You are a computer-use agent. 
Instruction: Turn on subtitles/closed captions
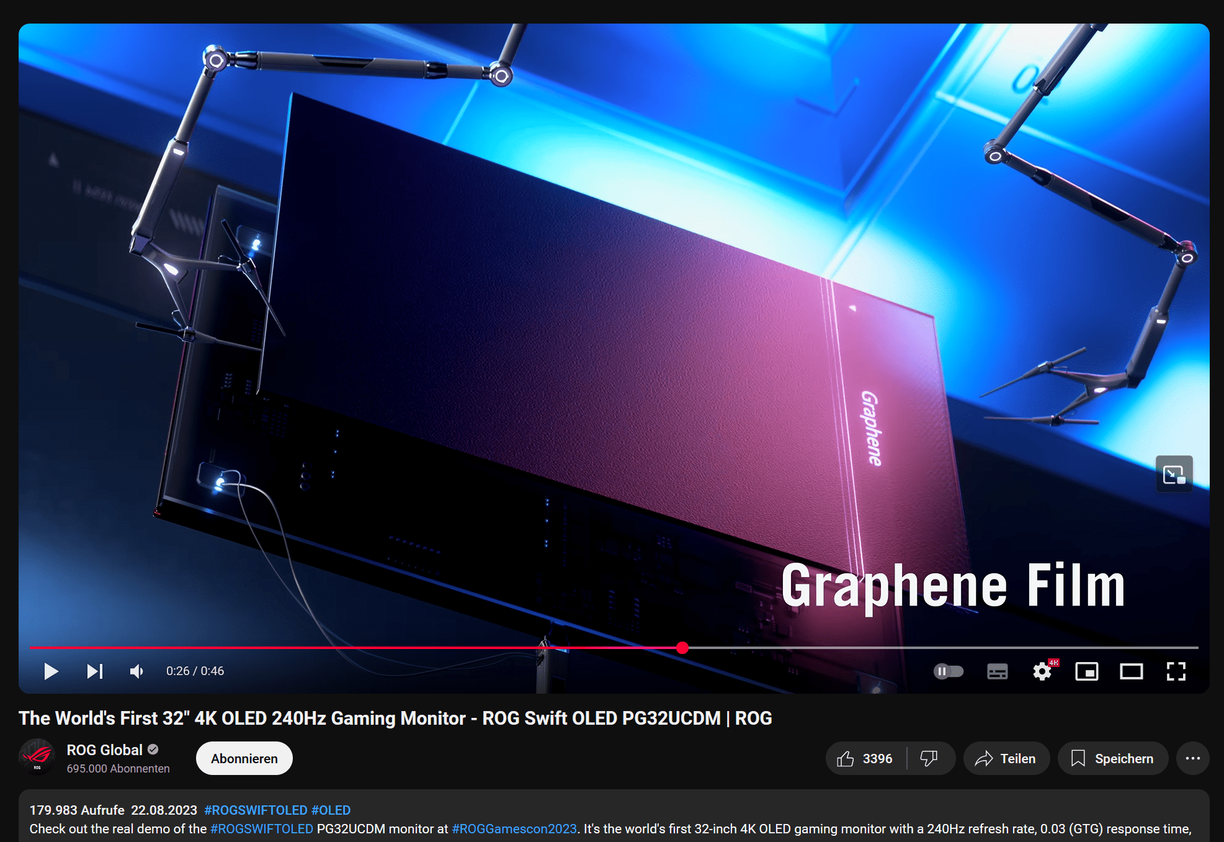(x=998, y=671)
